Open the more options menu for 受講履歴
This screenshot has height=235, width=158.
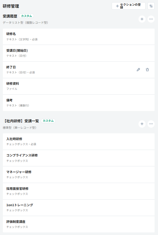[151, 19]
